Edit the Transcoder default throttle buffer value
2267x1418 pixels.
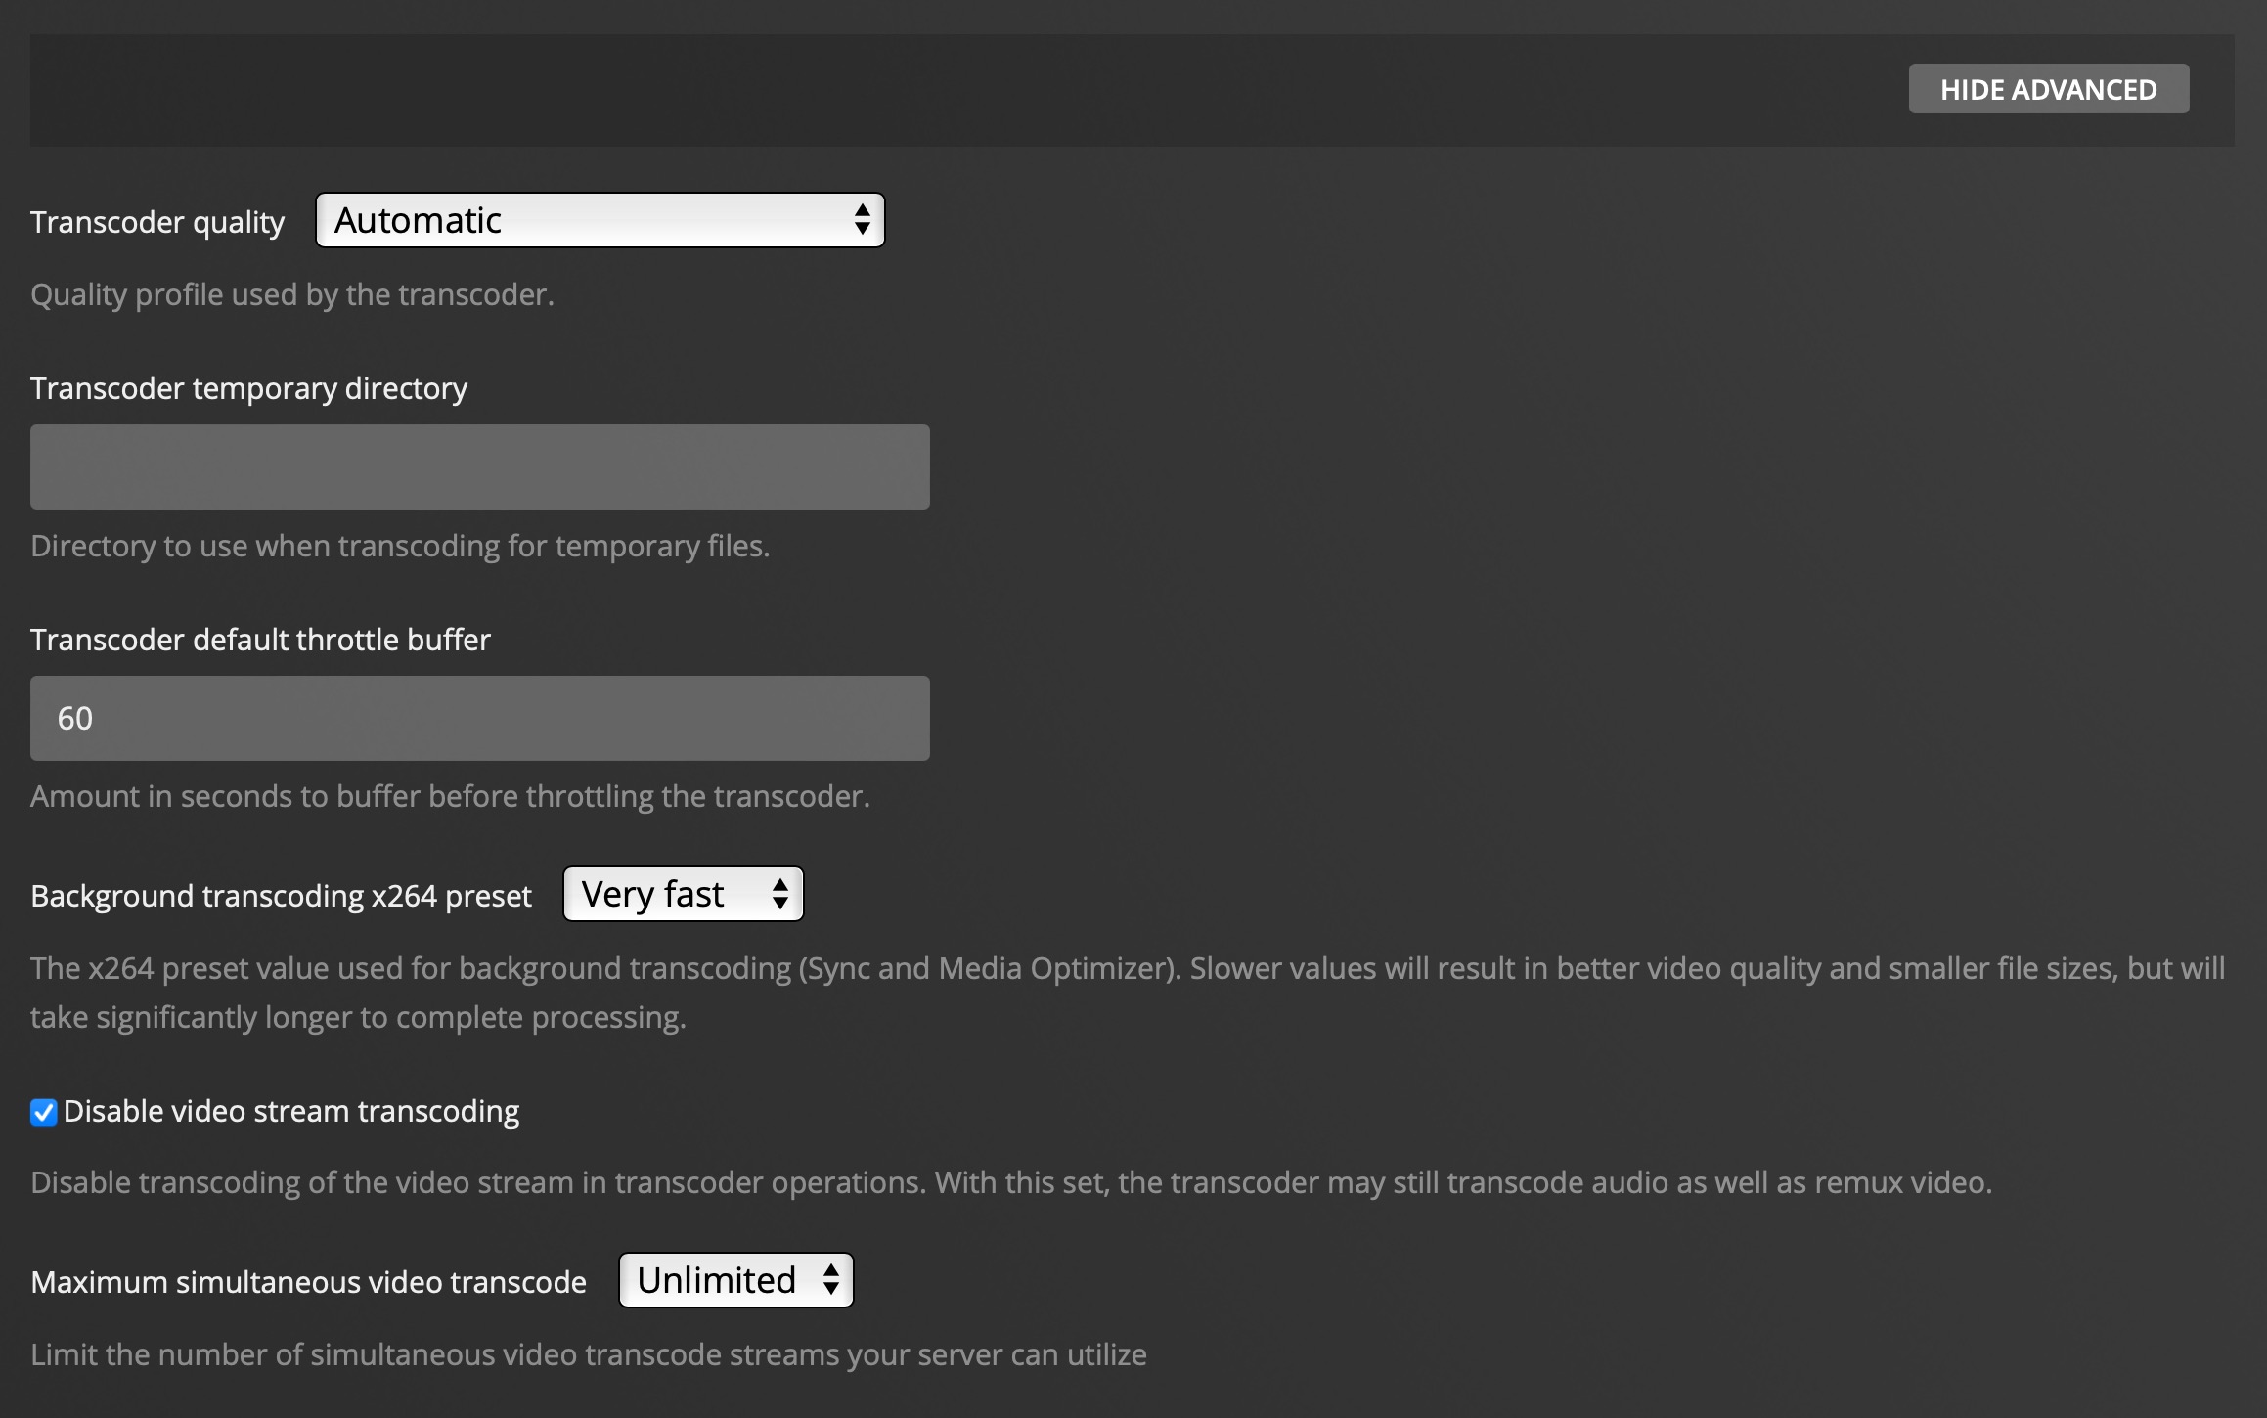click(x=478, y=718)
